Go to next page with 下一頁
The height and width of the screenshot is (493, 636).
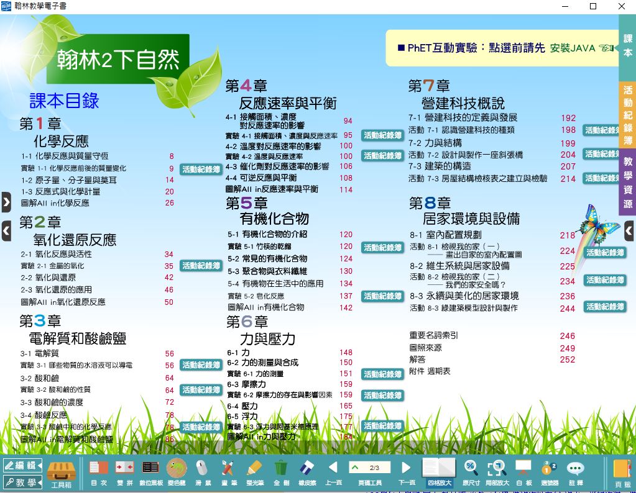(406, 472)
